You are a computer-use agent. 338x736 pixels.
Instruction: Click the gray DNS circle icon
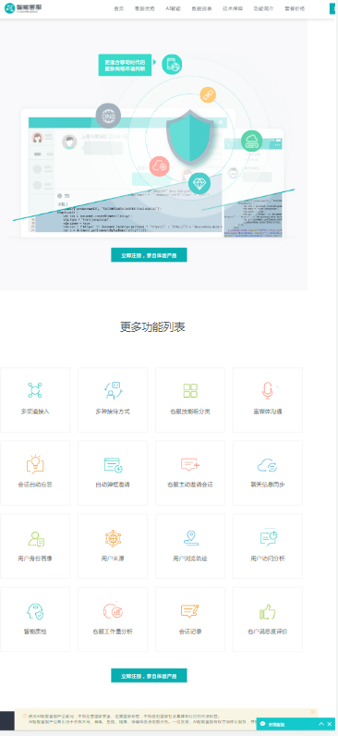point(108,116)
